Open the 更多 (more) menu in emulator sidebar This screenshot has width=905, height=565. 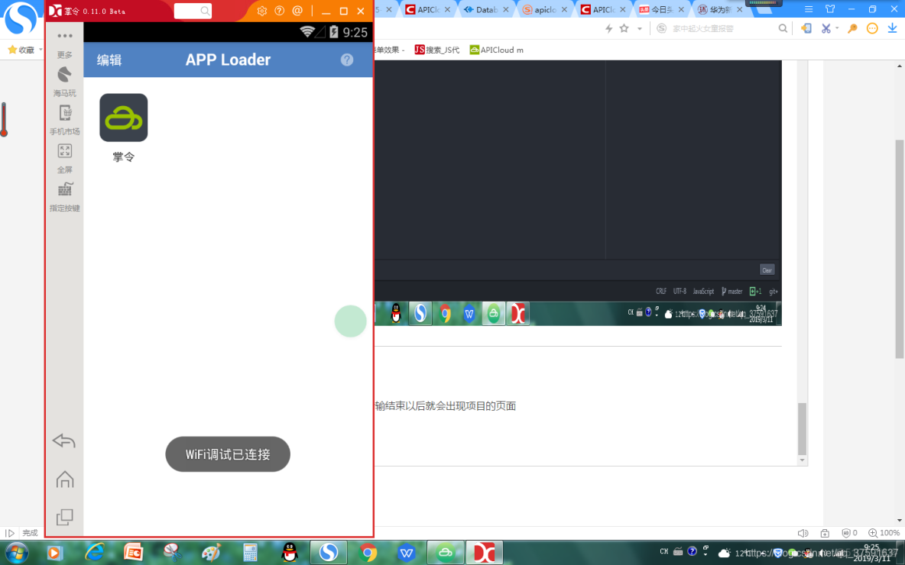click(65, 44)
